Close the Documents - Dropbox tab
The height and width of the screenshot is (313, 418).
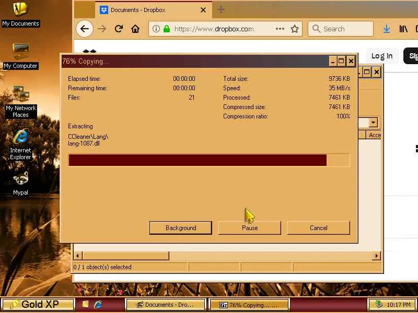point(203,10)
